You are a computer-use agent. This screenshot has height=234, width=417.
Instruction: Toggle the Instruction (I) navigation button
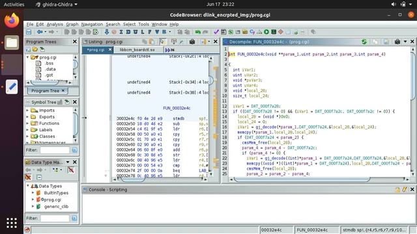coord(121,32)
